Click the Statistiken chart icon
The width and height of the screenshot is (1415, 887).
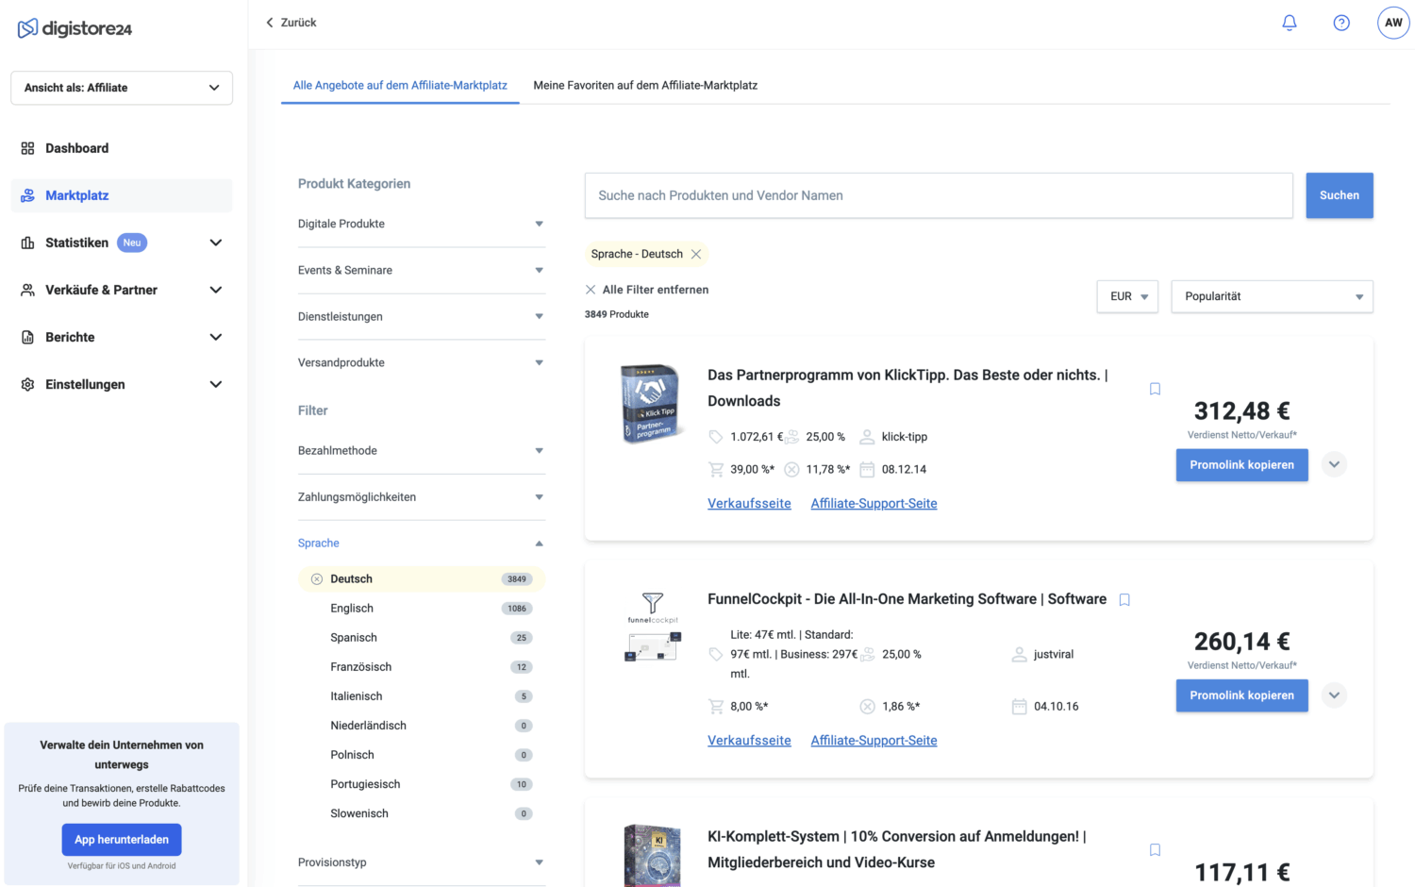pyautogui.click(x=27, y=243)
